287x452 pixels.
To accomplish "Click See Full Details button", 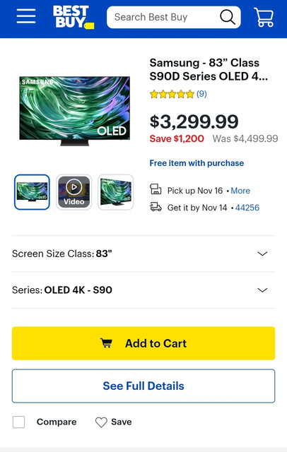I will pyautogui.click(x=143, y=386).
